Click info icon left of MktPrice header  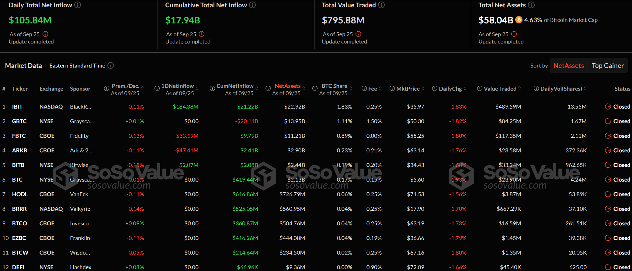392,89
